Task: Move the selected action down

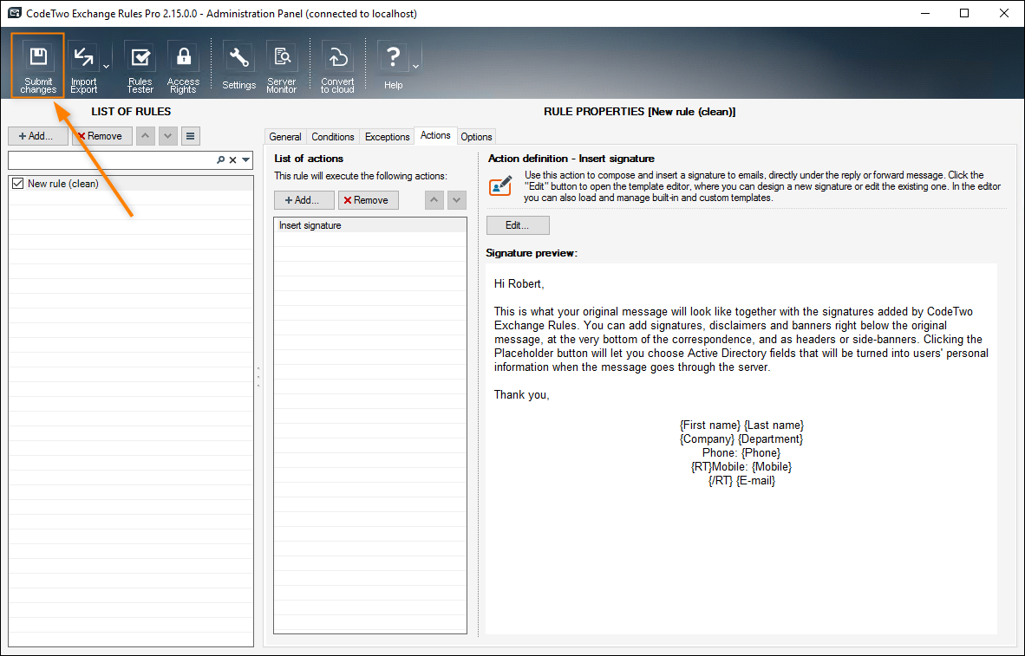Action: (x=457, y=200)
